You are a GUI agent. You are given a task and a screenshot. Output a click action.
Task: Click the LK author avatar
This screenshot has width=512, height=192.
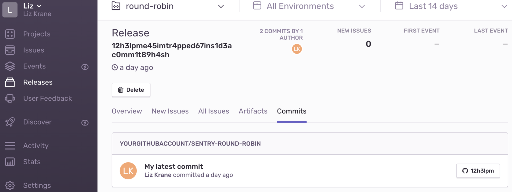[297, 49]
